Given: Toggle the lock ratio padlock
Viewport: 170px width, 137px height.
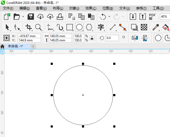Looking at the screenshot, I should (92, 38).
